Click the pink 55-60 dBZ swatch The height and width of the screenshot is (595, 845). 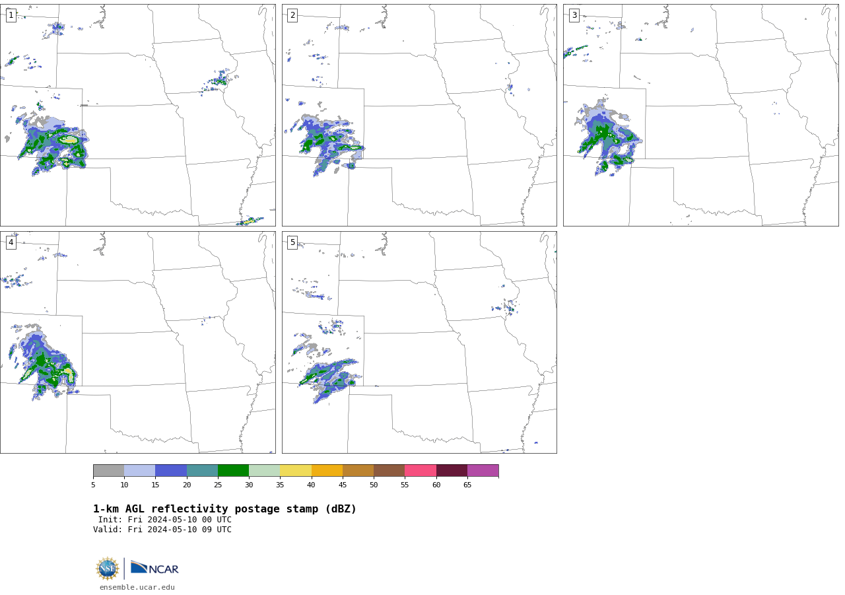click(x=421, y=471)
